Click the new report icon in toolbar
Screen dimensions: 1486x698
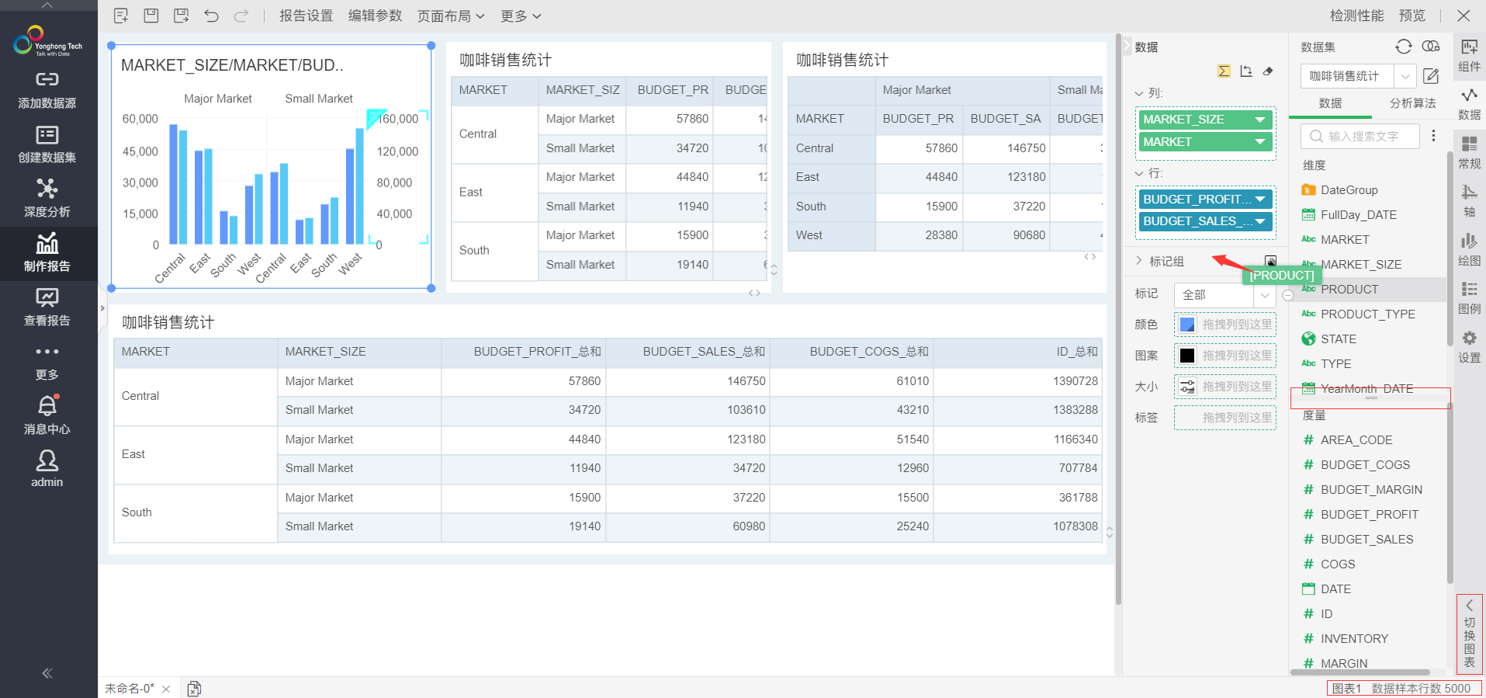121,16
